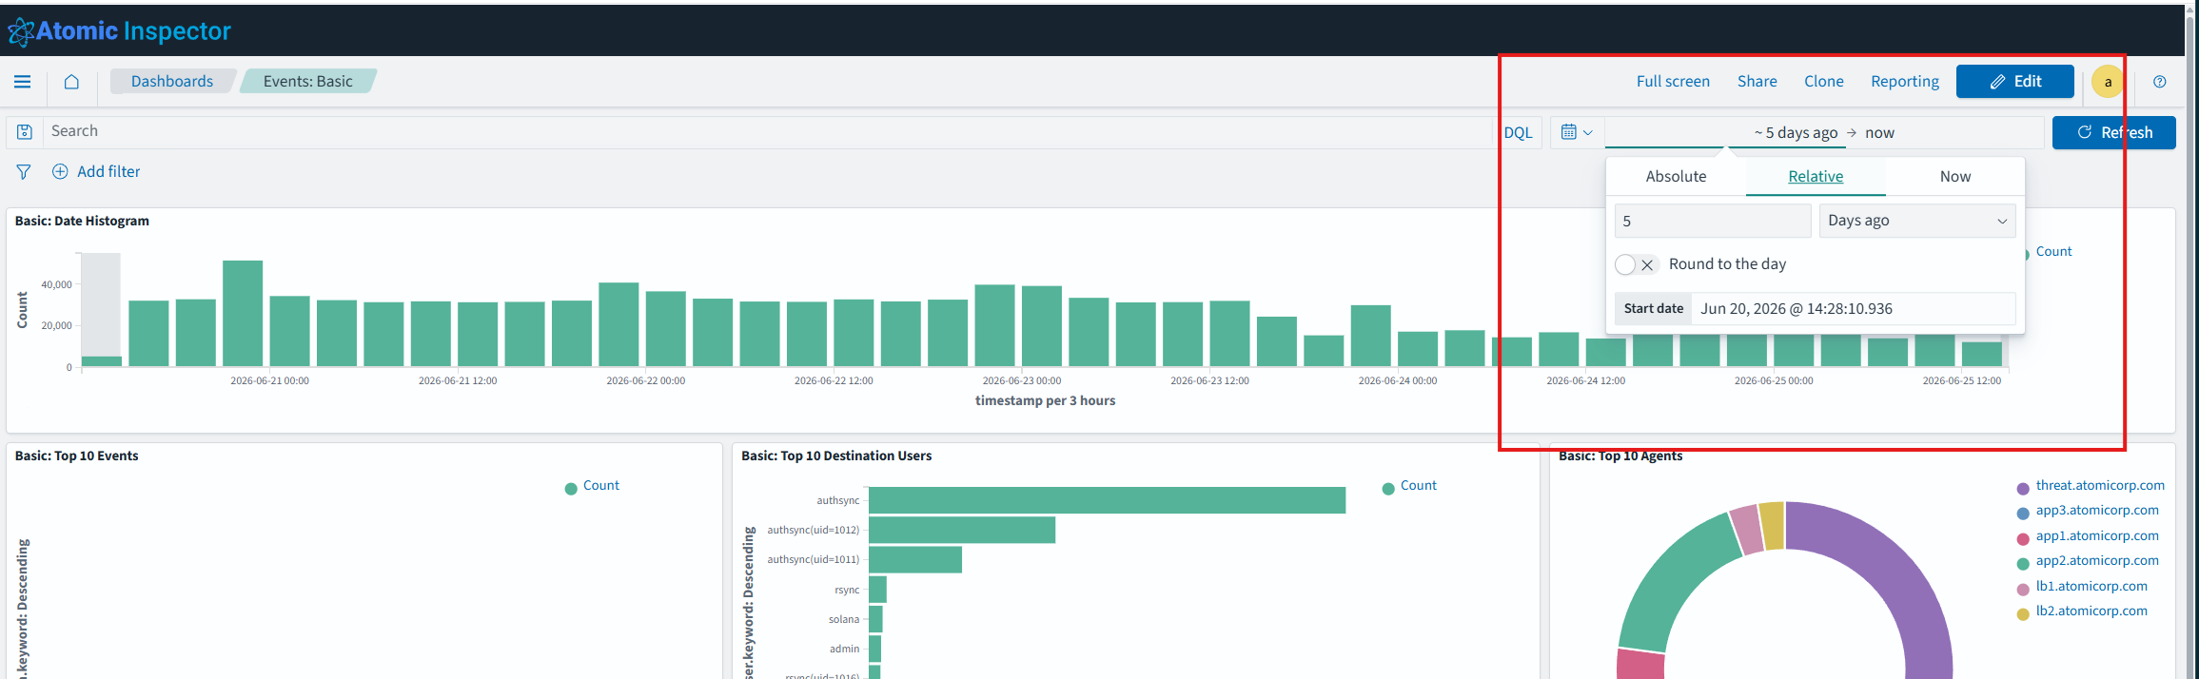The width and height of the screenshot is (2199, 679).
Task: Click the Refresh button
Action: coord(2113,133)
